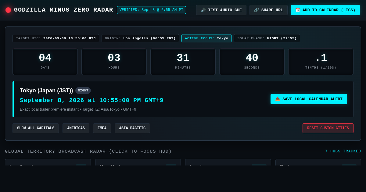Screen dimensions: 366x192
Task: Click the Verified Sept 8 badge
Action: (x=151, y=10)
